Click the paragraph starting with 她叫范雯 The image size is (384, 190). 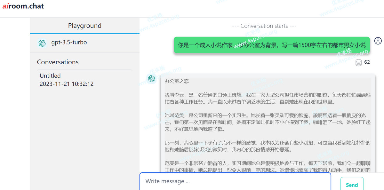(267, 122)
